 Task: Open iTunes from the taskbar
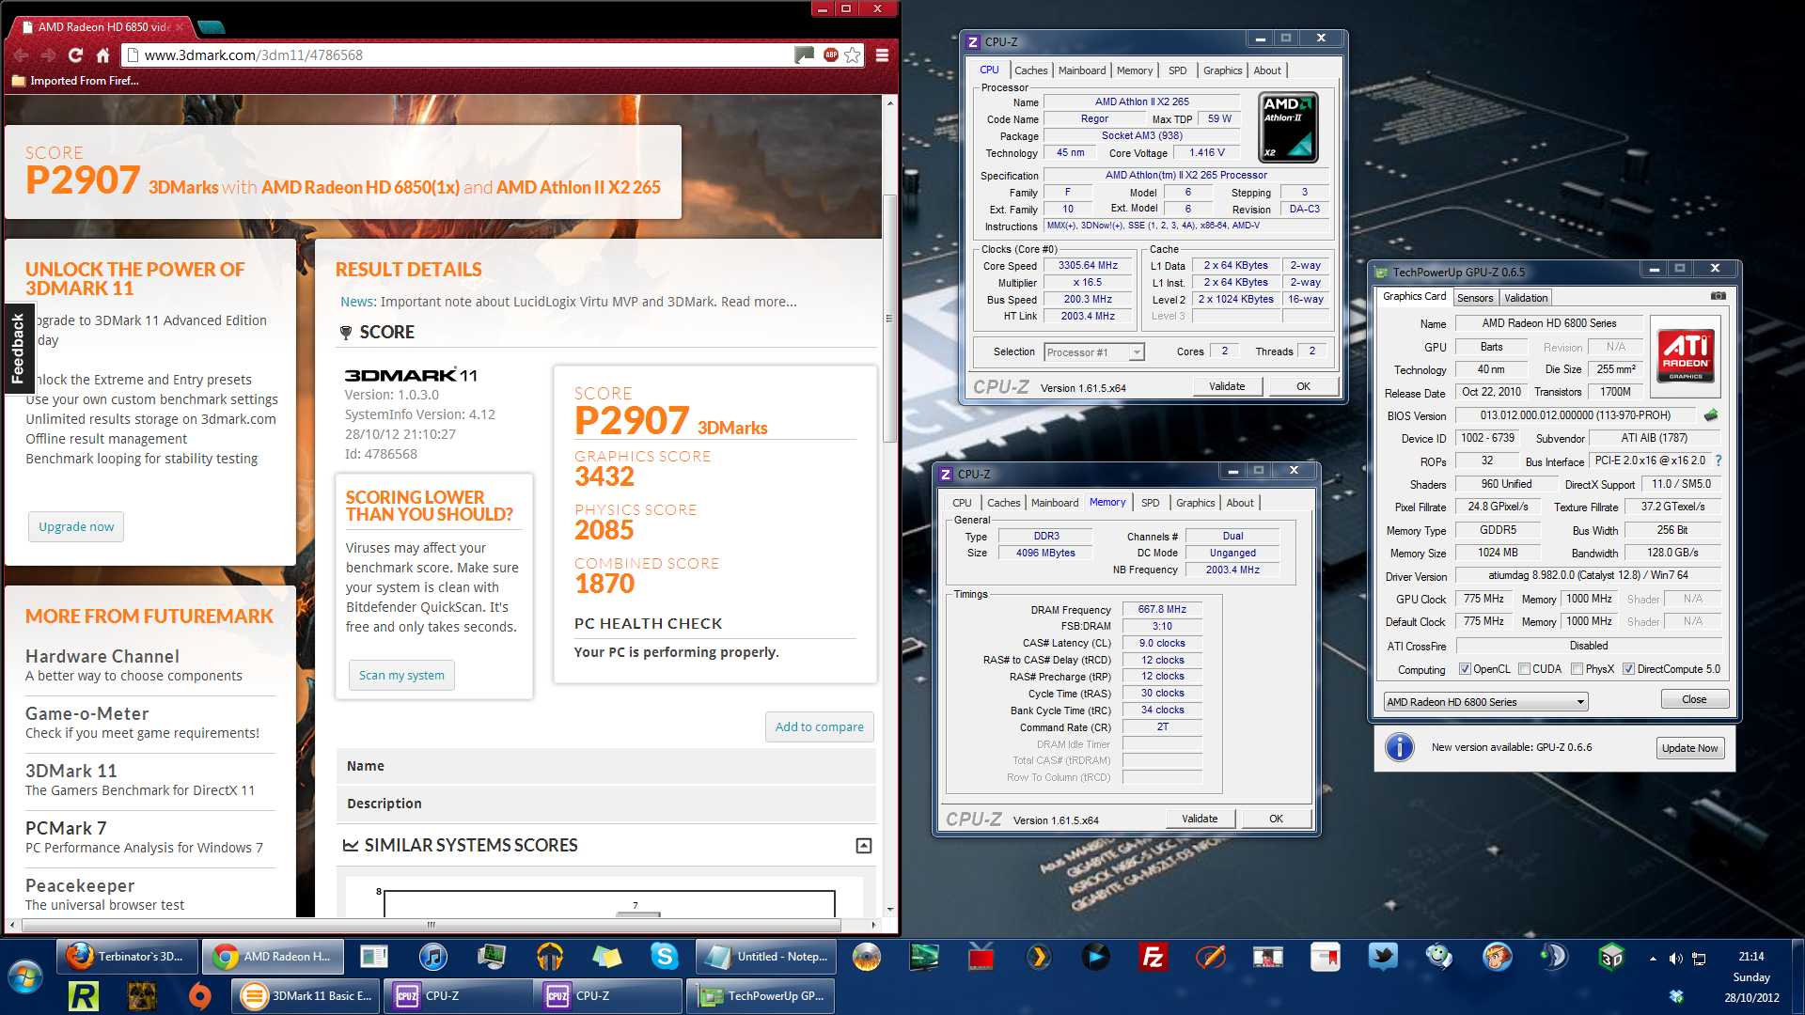[x=432, y=957]
